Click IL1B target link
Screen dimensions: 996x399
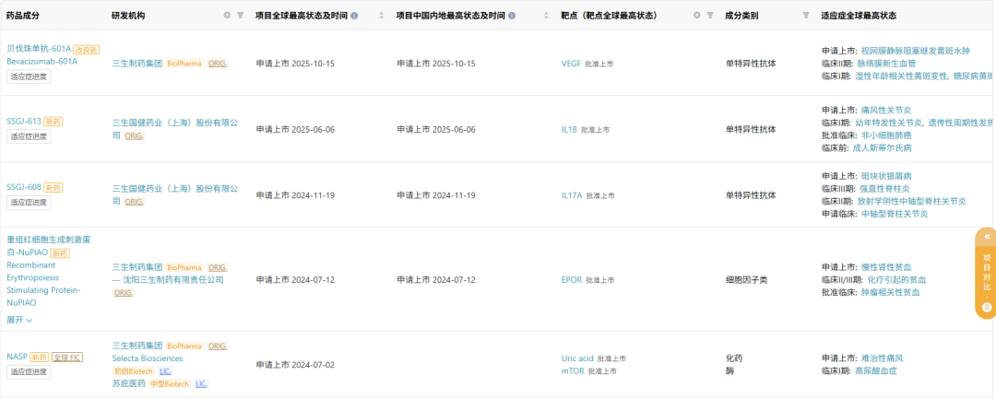click(x=569, y=129)
